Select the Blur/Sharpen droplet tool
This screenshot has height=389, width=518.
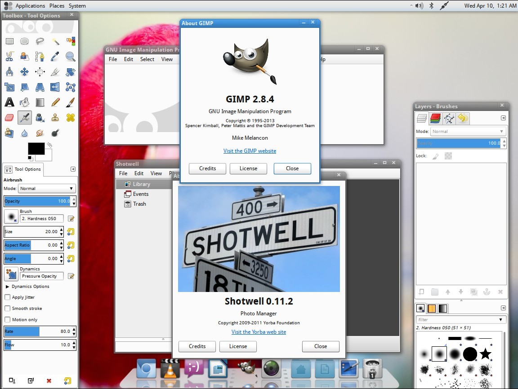coord(24,133)
